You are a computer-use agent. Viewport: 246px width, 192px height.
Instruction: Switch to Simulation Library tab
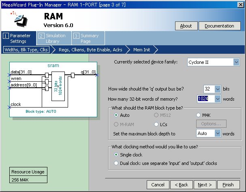click(x=54, y=38)
